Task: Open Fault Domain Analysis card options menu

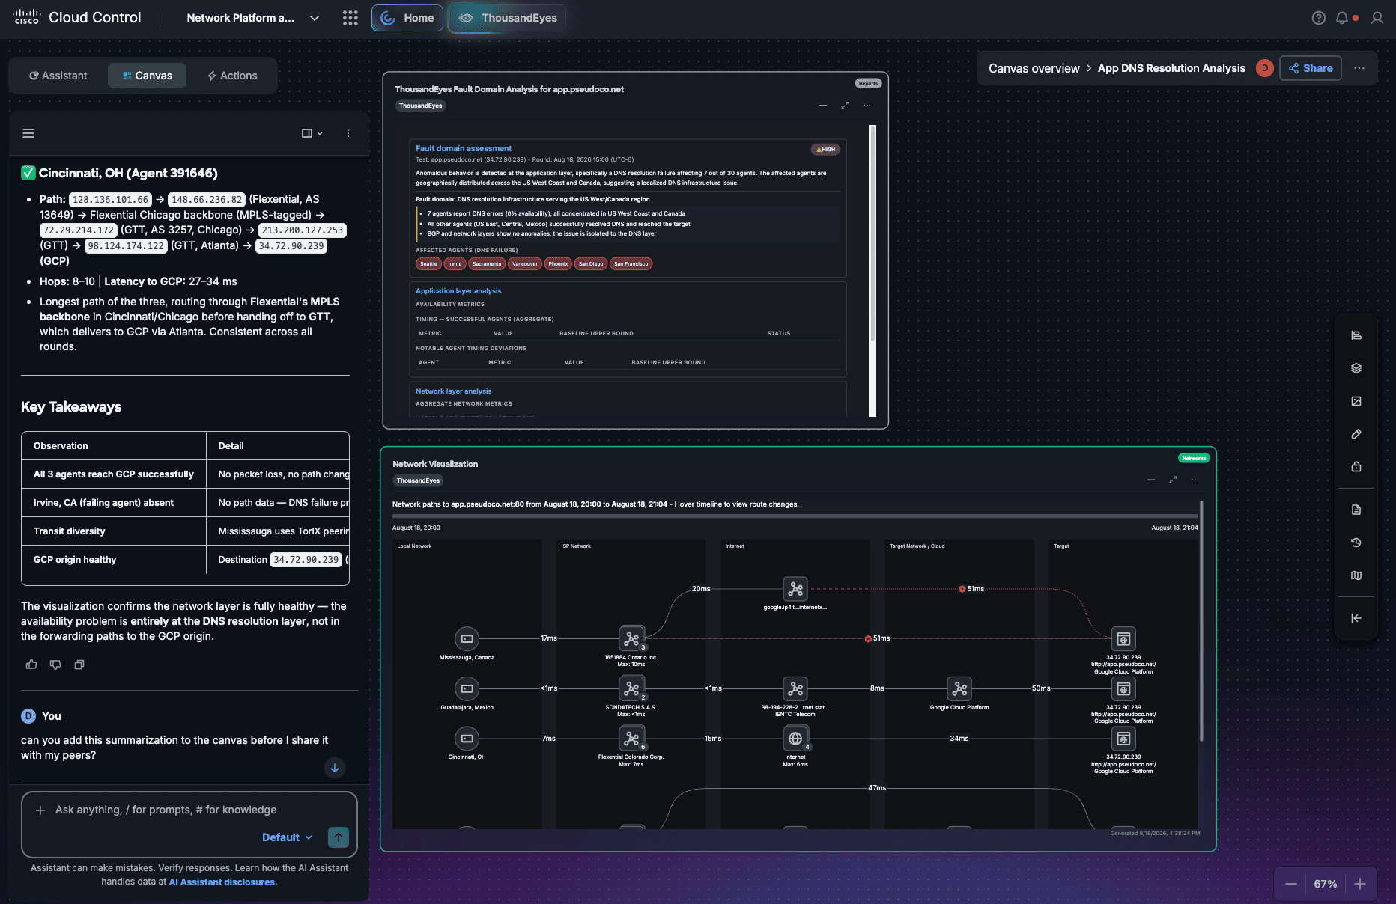Action: coord(867,106)
